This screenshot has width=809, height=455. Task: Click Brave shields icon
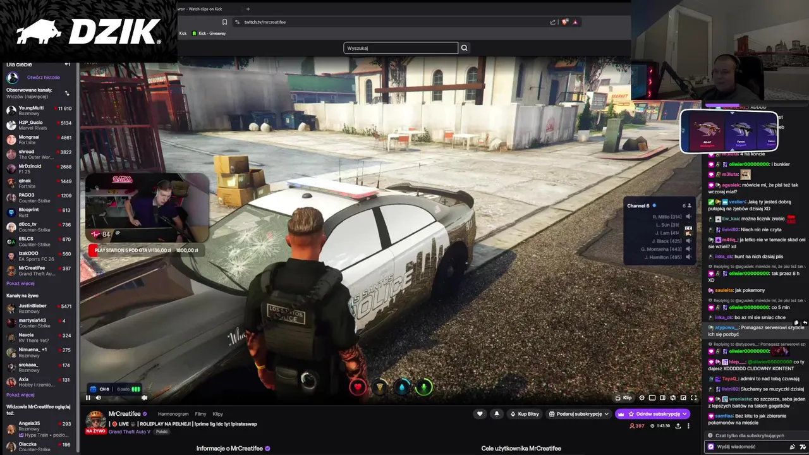click(565, 22)
